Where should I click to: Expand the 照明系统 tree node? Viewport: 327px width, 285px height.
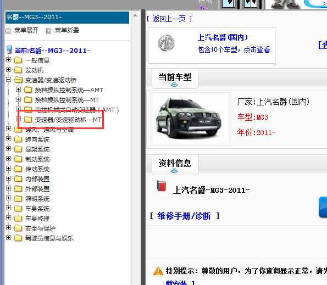(8, 198)
